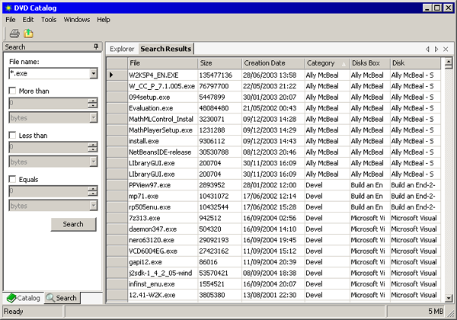This screenshot has height=320, width=457.
Task: Pin the Search panel with the pushpin icon
Action: 96,47
